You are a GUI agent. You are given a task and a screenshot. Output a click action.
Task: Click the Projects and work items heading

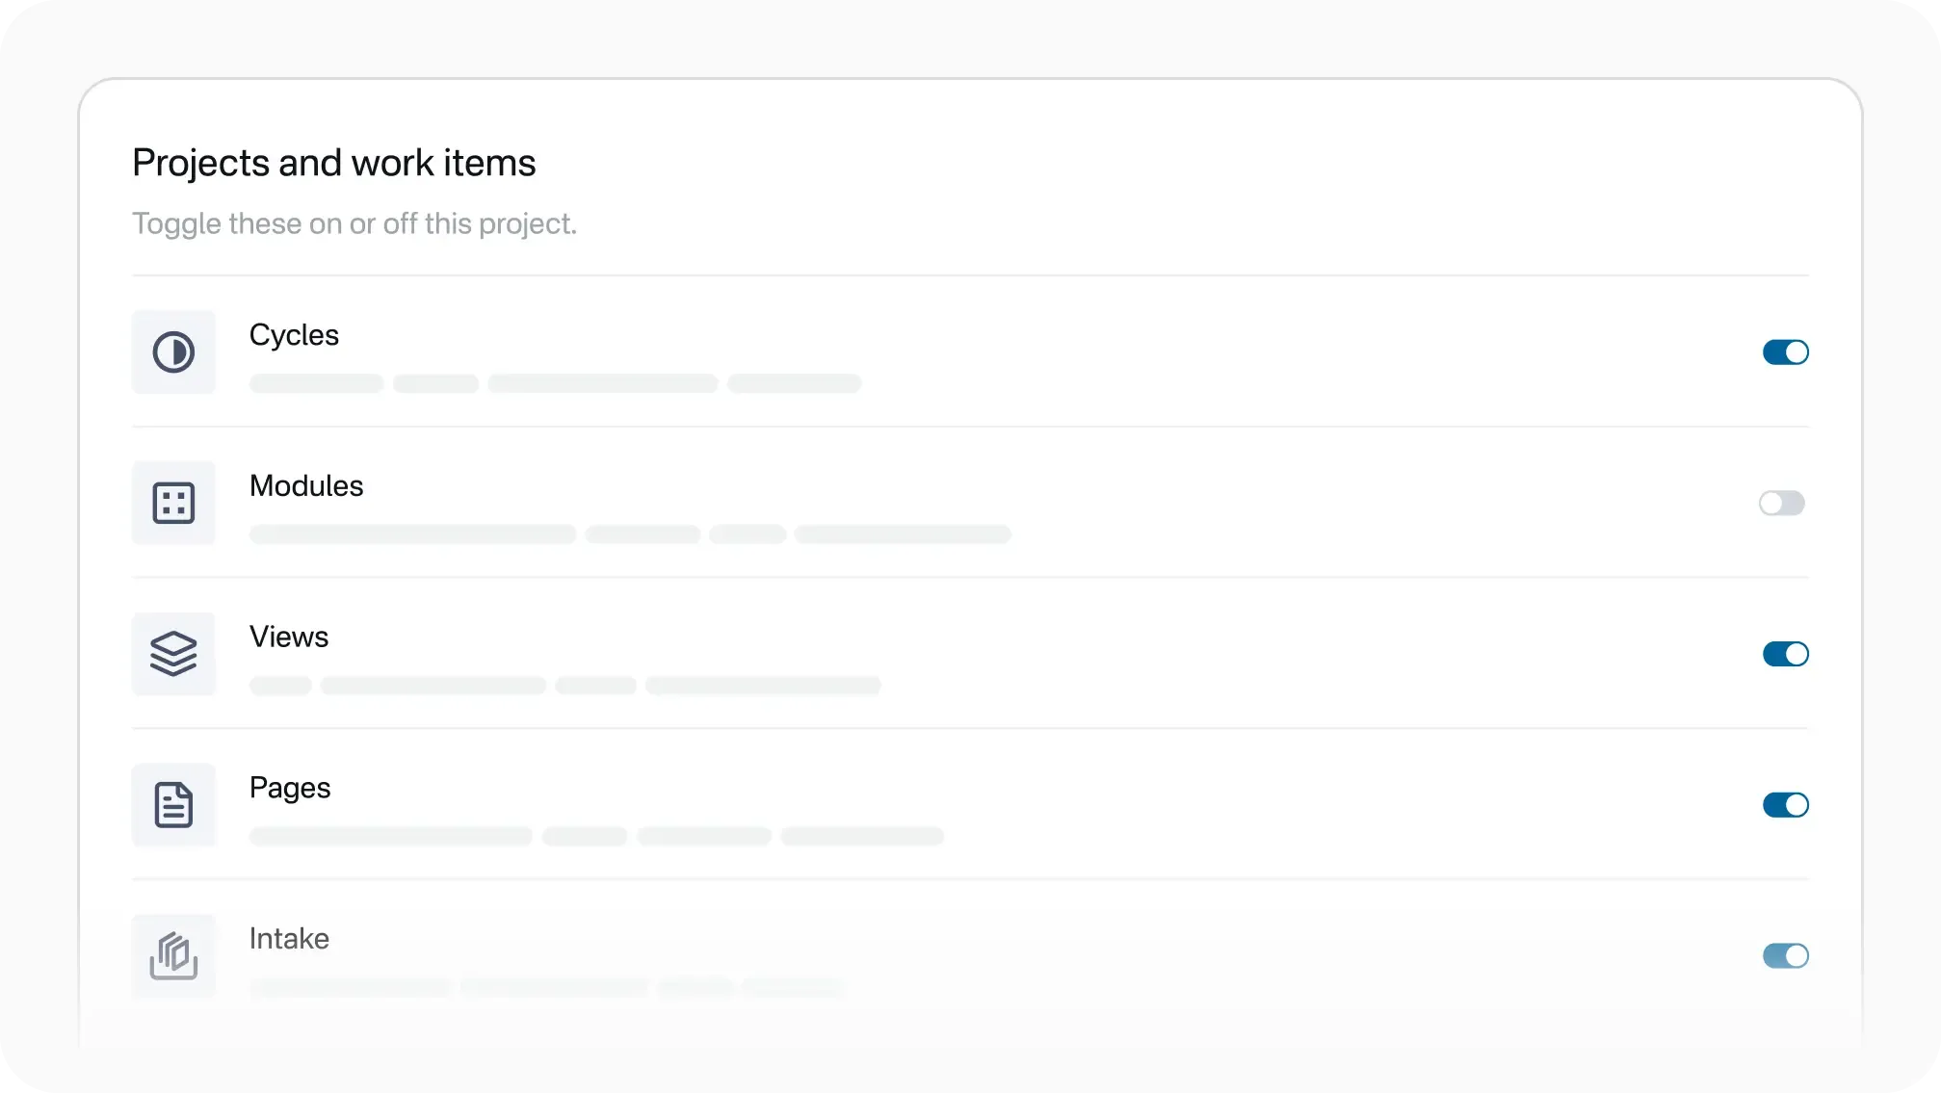[333, 162]
